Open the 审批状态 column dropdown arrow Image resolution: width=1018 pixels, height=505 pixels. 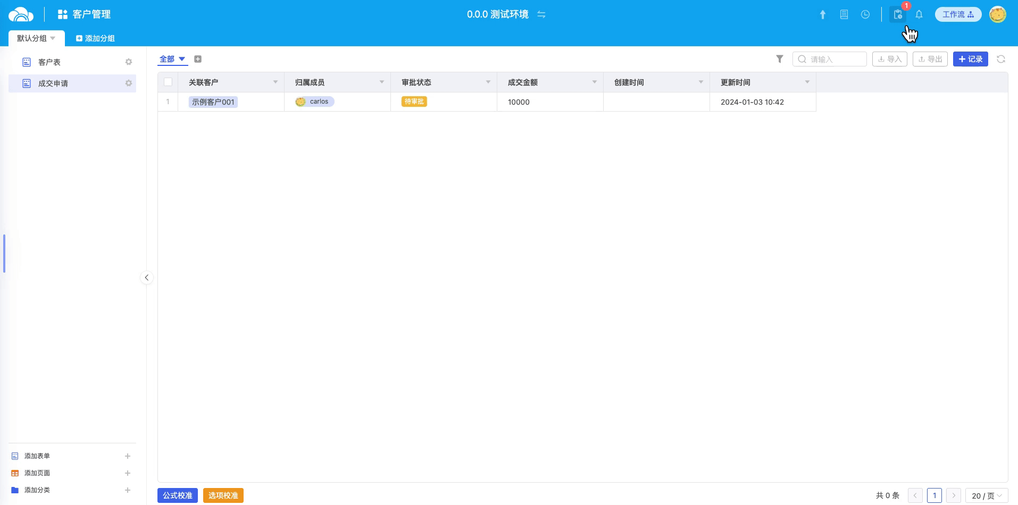pos(488,82)
